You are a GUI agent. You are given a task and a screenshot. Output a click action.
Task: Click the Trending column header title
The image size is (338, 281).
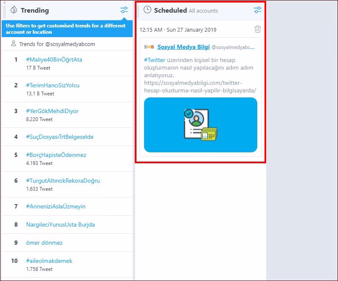point(35,10)
